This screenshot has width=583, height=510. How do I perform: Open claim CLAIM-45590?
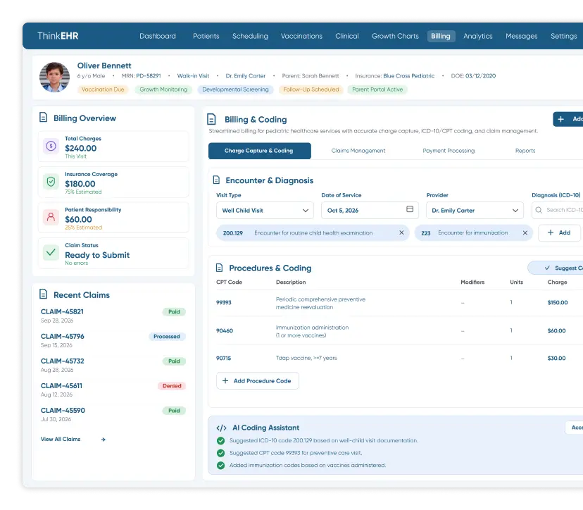[x=63, y=410]
